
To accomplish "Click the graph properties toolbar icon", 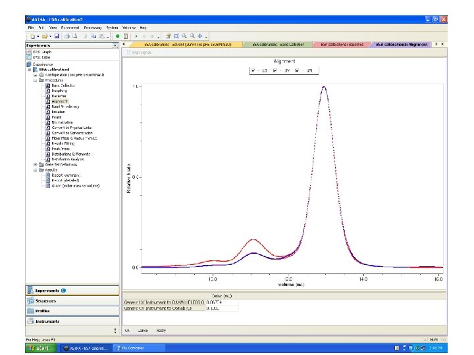I will coord(169,36).
